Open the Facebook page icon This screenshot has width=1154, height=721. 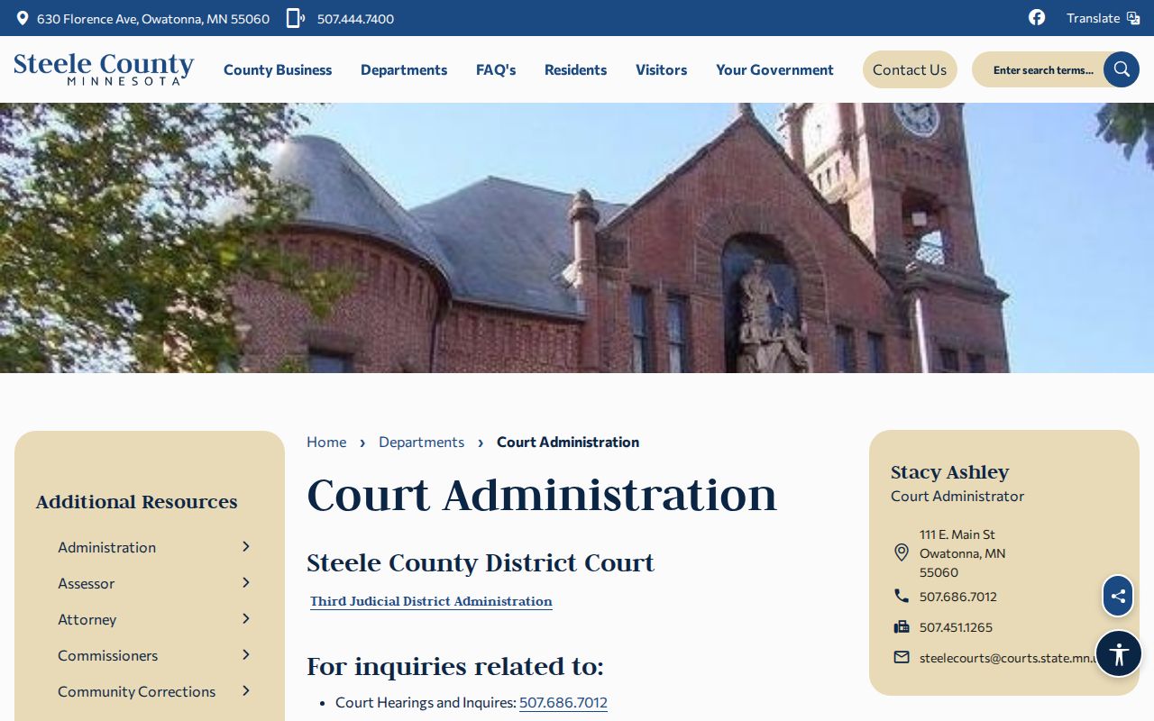pos(1037,17)
